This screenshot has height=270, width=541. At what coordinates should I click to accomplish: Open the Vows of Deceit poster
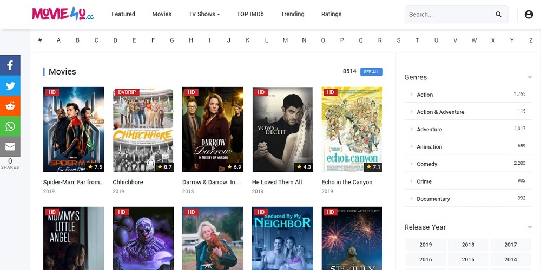point(282,129)
